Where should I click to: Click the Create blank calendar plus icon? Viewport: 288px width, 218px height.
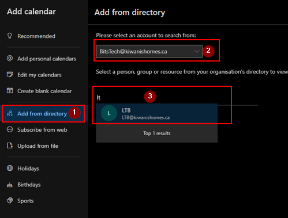[10, 90]
